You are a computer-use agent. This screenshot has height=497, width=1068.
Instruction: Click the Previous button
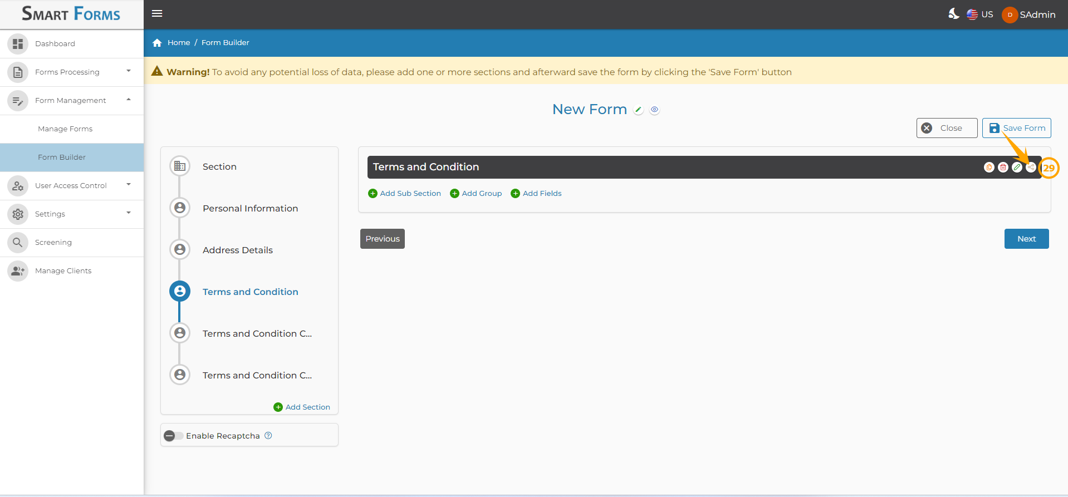click(x=383, y=239)
